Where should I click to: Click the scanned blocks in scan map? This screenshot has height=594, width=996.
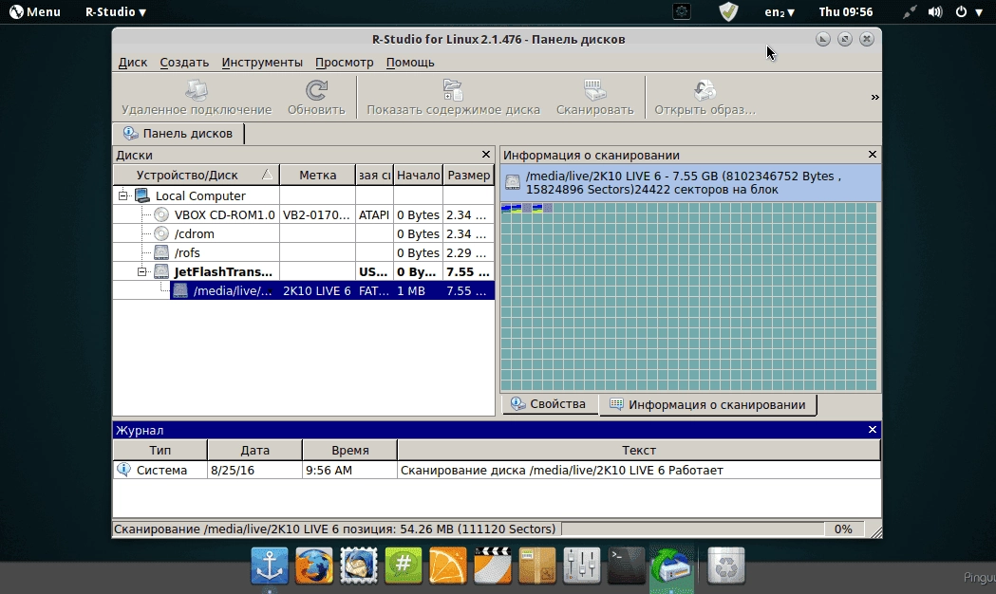[x=526, y=208]
